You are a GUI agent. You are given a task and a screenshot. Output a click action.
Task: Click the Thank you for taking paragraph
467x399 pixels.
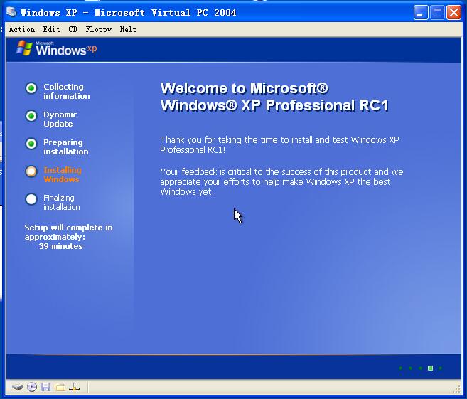(279, 144)
